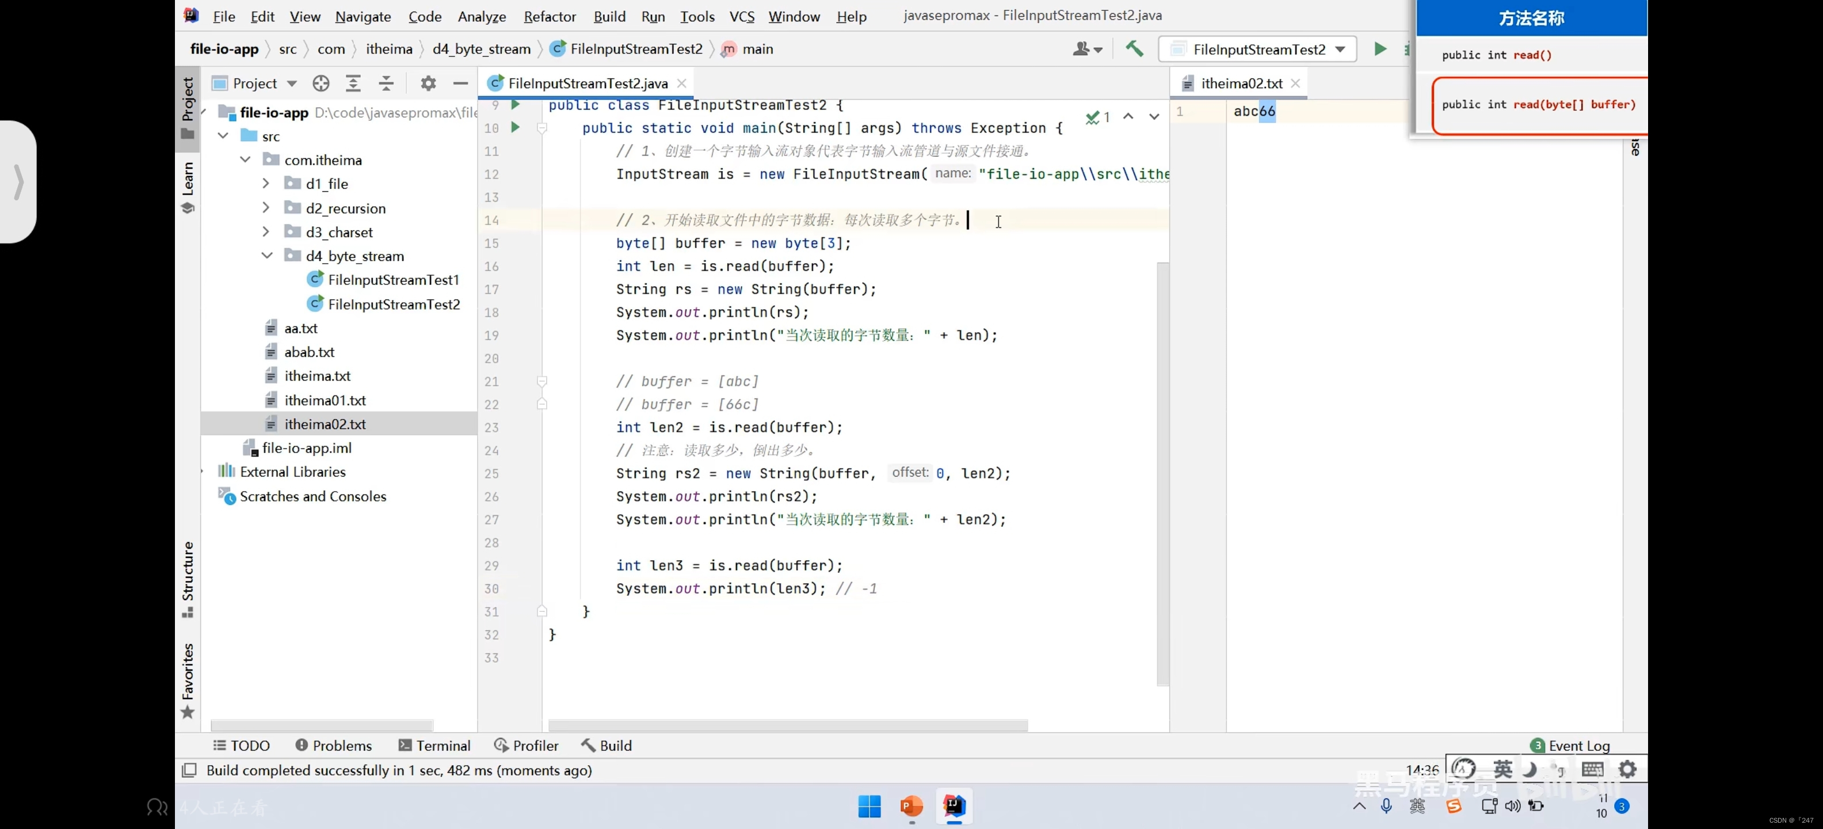
Task: Open the Refactor menu
Action: coord(550,16)
